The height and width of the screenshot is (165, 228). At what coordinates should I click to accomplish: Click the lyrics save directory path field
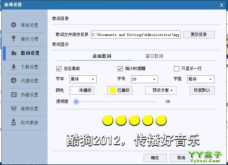pos(136,35)
